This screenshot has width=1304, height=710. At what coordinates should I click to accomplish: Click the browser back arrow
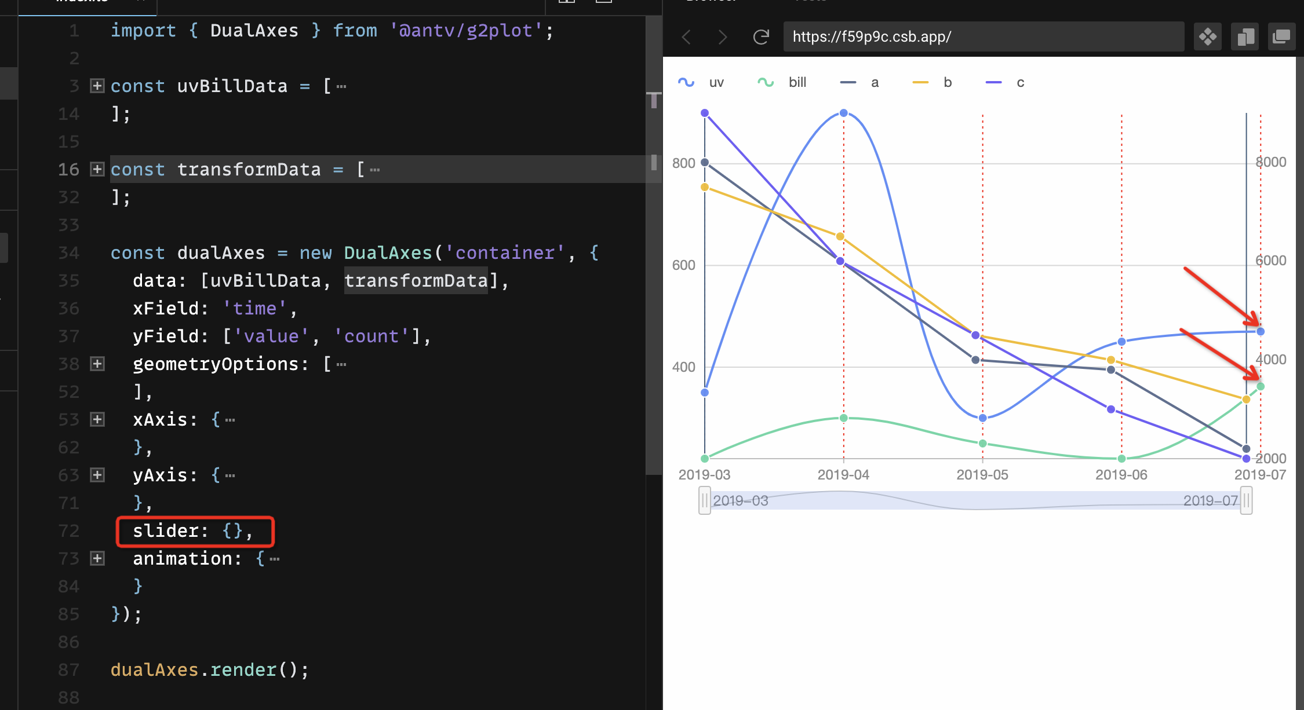(x=687, y=37)
